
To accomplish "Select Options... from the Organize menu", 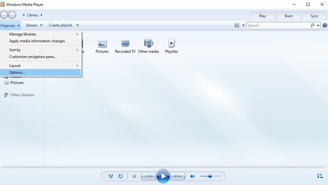I will (41, 72).
